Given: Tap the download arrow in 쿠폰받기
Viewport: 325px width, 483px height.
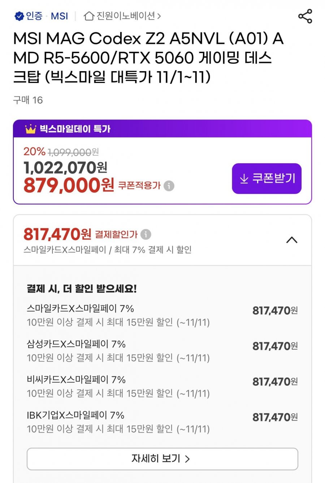Looking at the screenshot, I should pyautogui.click(x=244, y=178).
